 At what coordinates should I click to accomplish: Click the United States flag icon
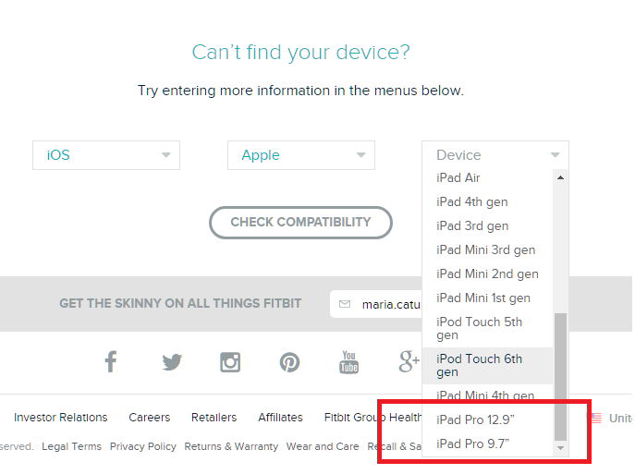(594, 418)
